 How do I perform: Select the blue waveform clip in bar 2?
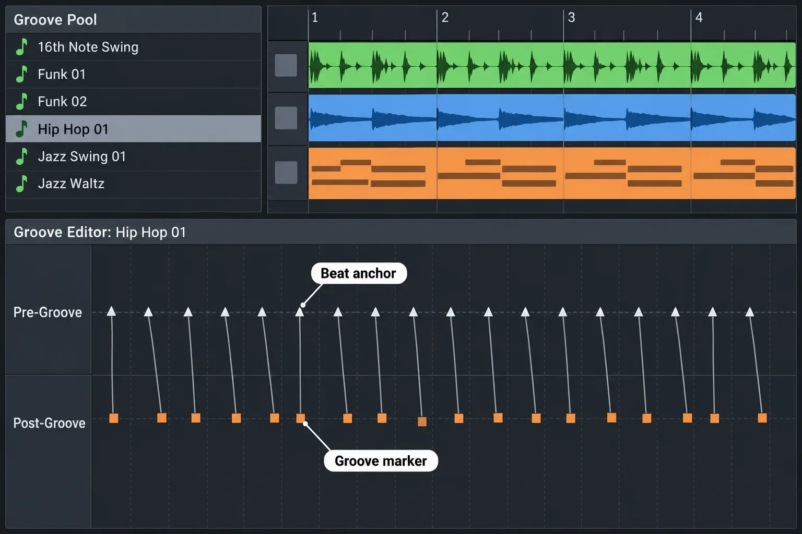pyautogui.click(x=500, y=118)
